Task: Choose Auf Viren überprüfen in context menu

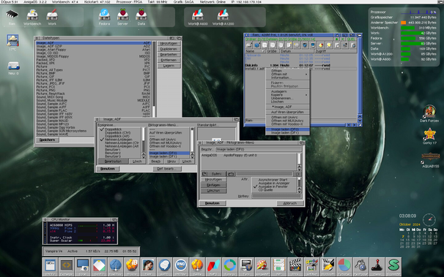Action: [287, 112]
